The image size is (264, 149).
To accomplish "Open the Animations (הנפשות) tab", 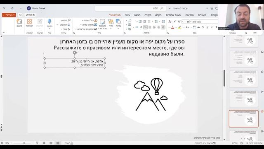I will pos(190,15).
